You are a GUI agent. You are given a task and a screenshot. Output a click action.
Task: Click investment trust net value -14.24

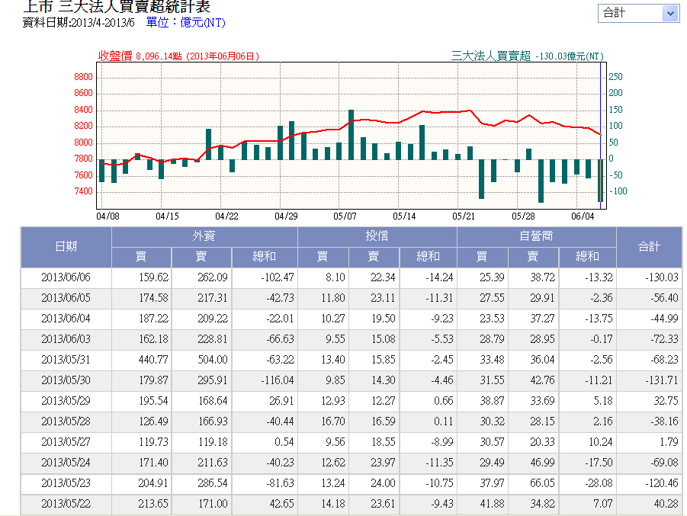click(x=439, y=277)
